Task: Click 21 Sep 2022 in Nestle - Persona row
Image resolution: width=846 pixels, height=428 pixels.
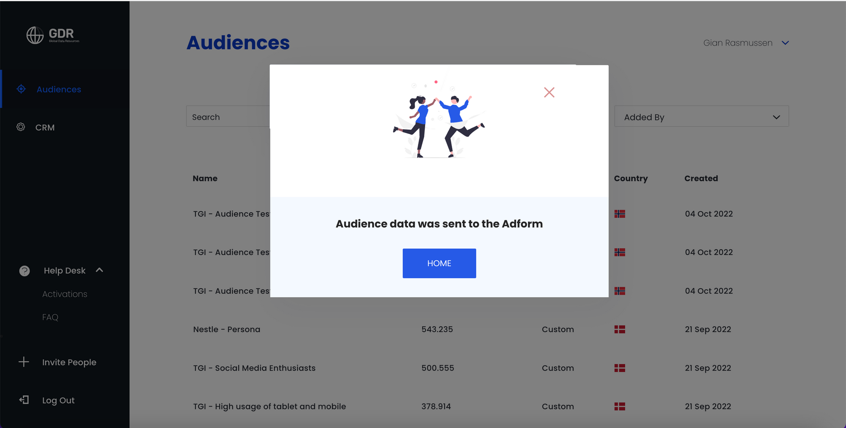Action: click(x=708, y=329)
